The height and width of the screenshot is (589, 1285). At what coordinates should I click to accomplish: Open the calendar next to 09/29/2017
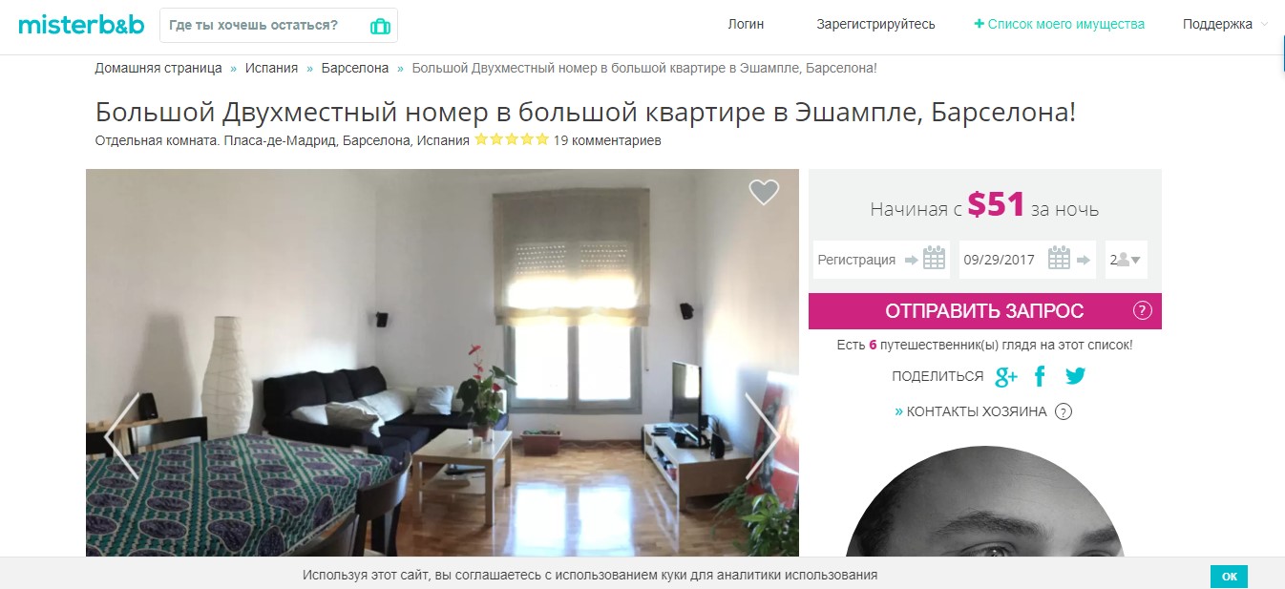click(x=1059, y=258)
